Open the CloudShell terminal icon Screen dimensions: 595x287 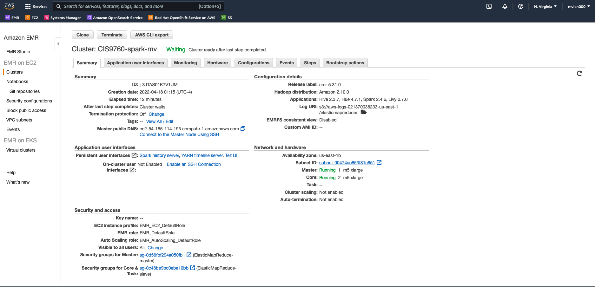[489, 6]
